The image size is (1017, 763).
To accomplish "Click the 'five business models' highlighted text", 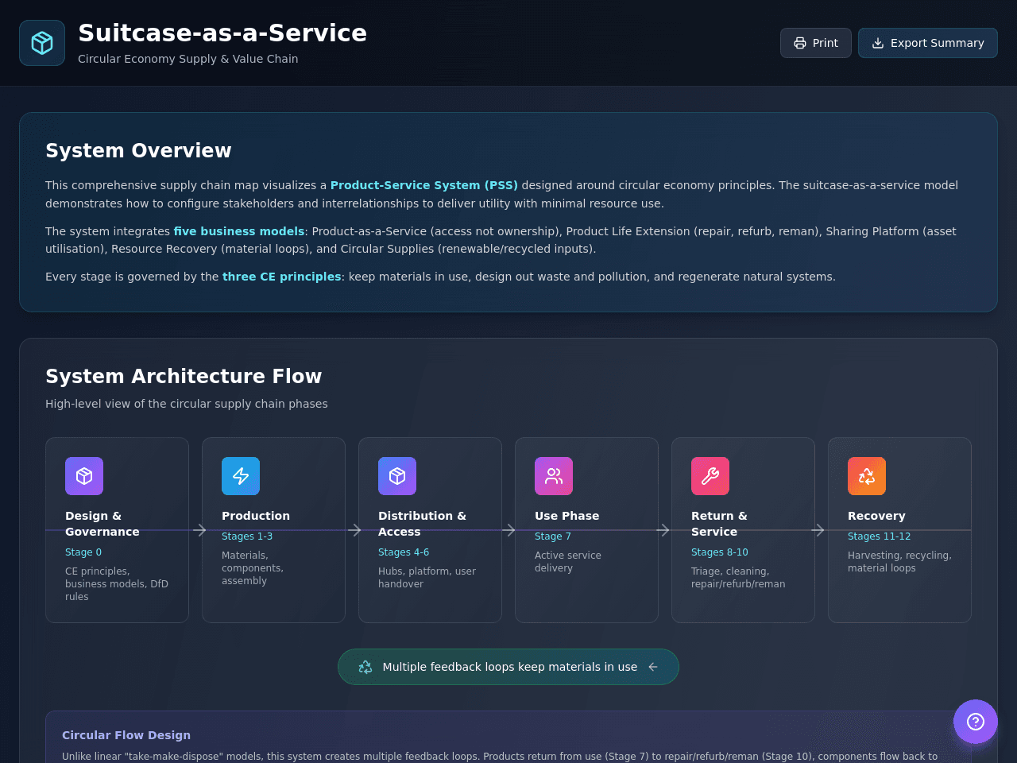I will click(239, 231).
